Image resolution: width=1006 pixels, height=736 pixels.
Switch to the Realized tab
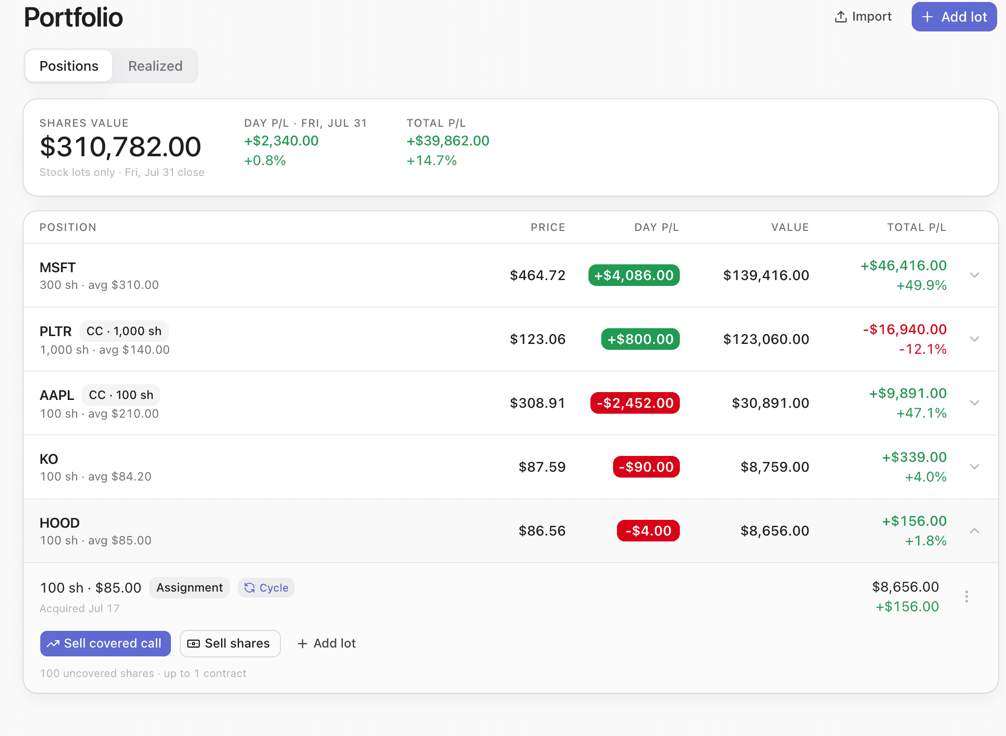pyautogui.click(x=155, y=66)
